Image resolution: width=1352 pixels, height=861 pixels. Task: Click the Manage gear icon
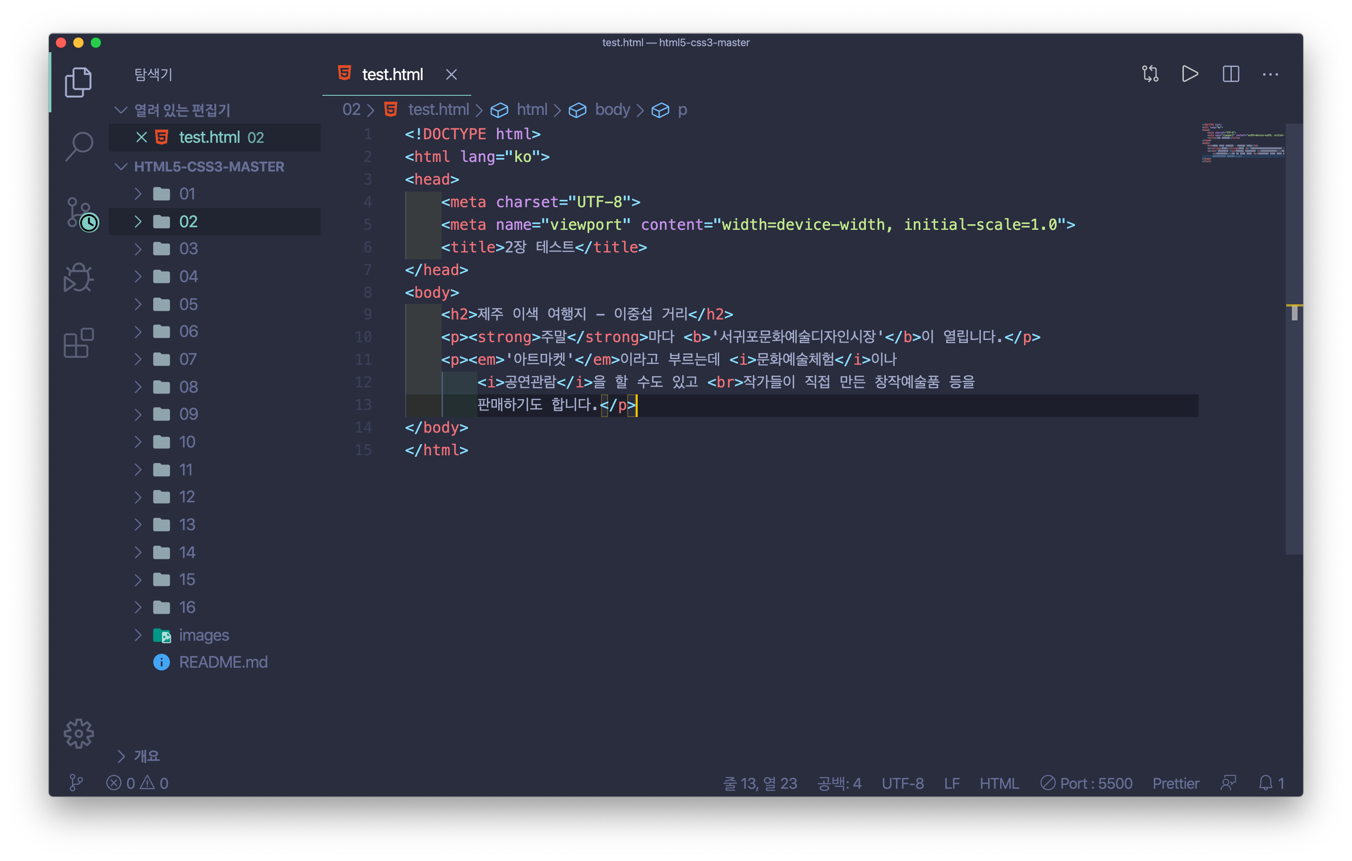(78, 733)
